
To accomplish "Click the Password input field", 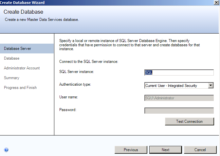I will 179,110.
